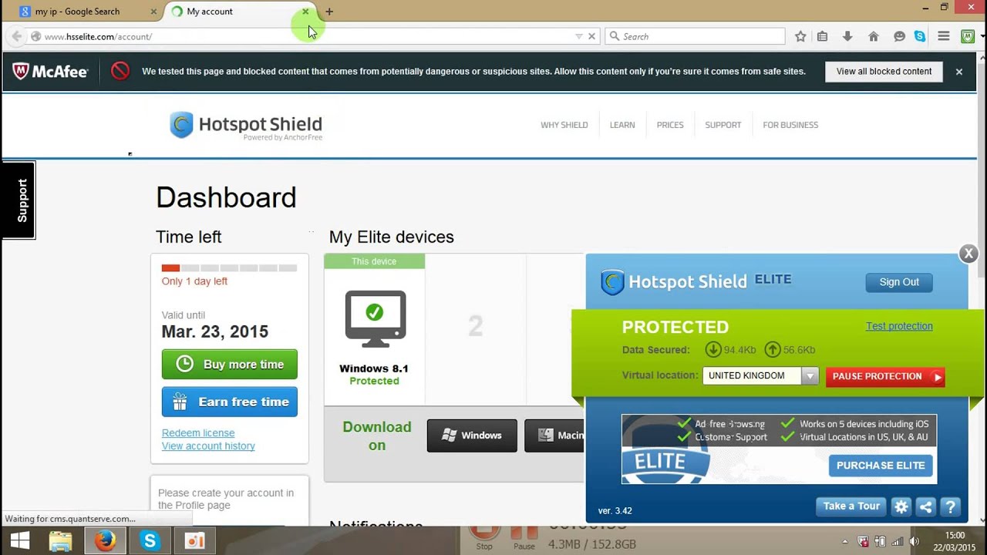This screenshot has height=555, width=987.
Task: Close the Hotspot Shield popup panel
Action: pos(968,253)
